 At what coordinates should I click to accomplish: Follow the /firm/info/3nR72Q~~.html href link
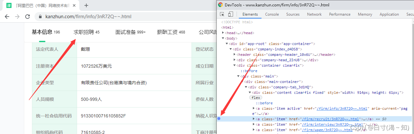[342, 108]
